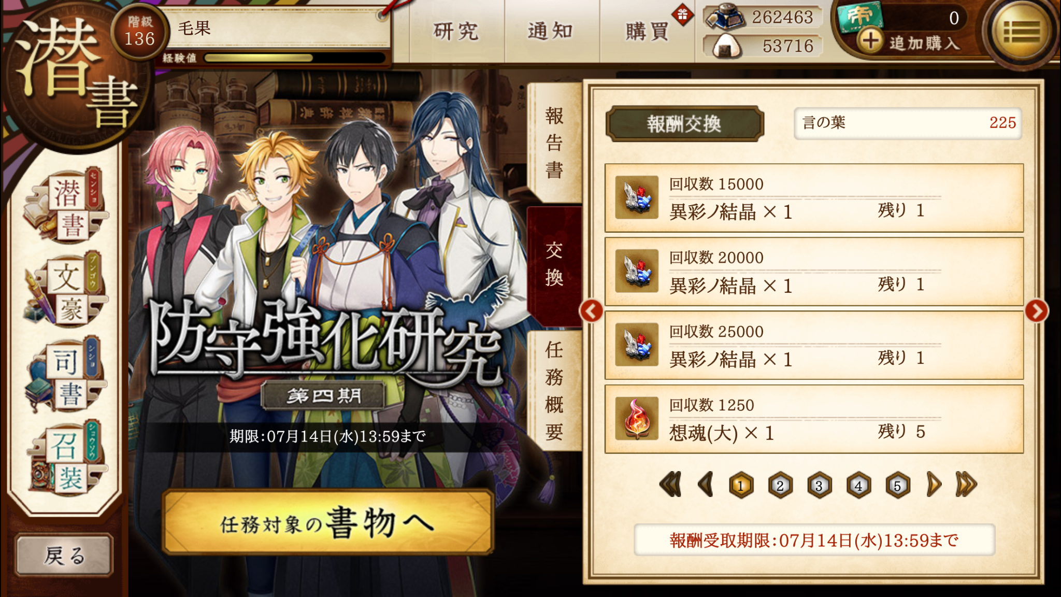The width and height of the screenshot is (1061, 597).
Task: Jump to last page double arrow
Action: click(x=966, y=485)
